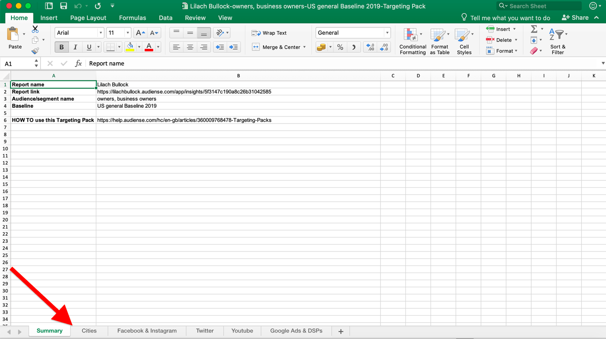The height and width of the screenshot is (339, 606).
Task: Align cell content to the top
Action: click(176, 33)
